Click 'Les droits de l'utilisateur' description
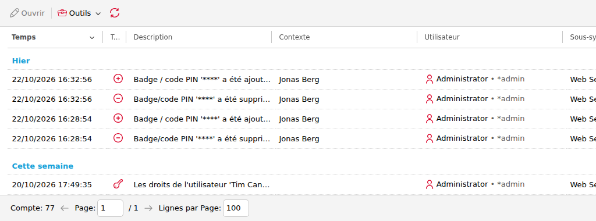Image resolution: width=596 pixels, height=221 pixels. coord(202,185)
